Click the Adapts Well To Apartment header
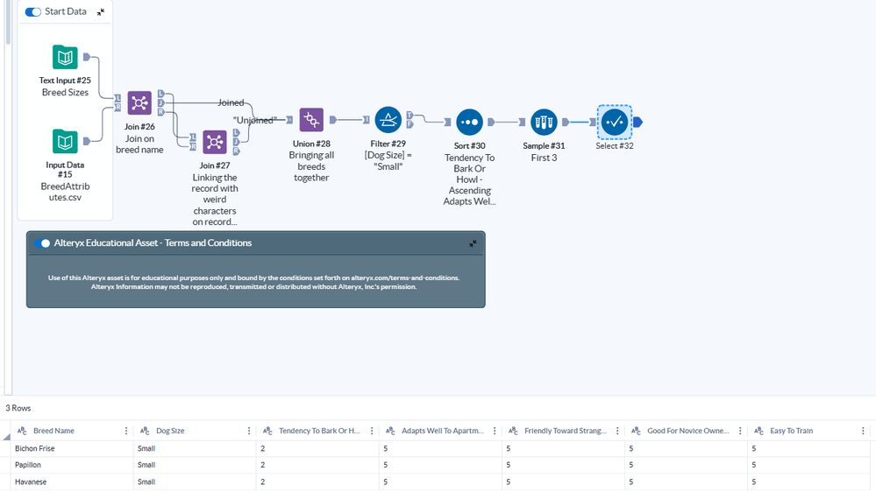This screenshot has height=499, width=876. coord(443,431)
